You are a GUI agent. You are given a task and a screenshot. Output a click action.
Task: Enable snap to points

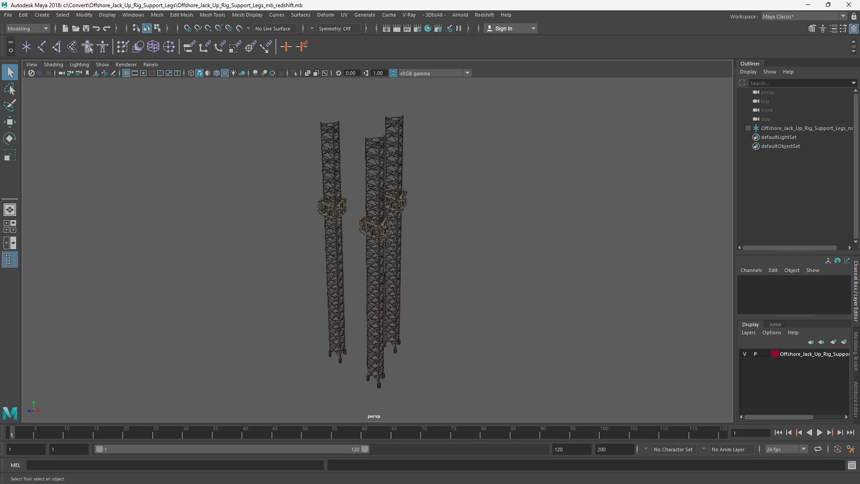(208, 28)
